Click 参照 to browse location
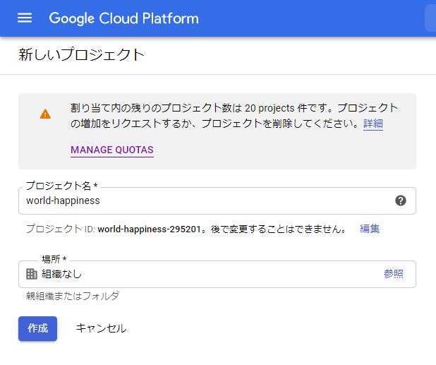 coord(393,274)
